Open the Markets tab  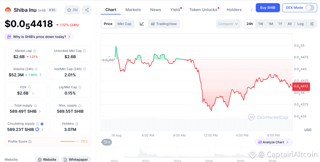pos(133,10)
